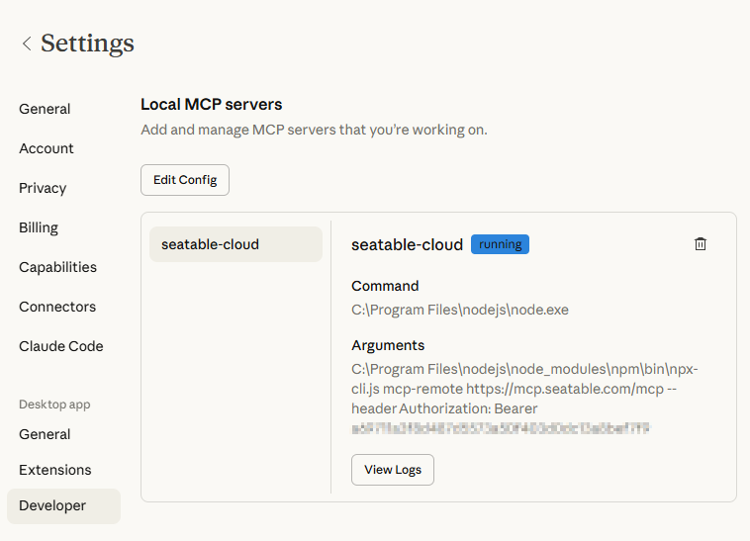Open the Capabilities section
This screenshot has width=750, height=541.
[57, 267]
